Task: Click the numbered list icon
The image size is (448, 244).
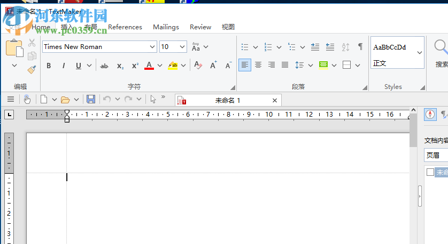Action: coord(268,47)
